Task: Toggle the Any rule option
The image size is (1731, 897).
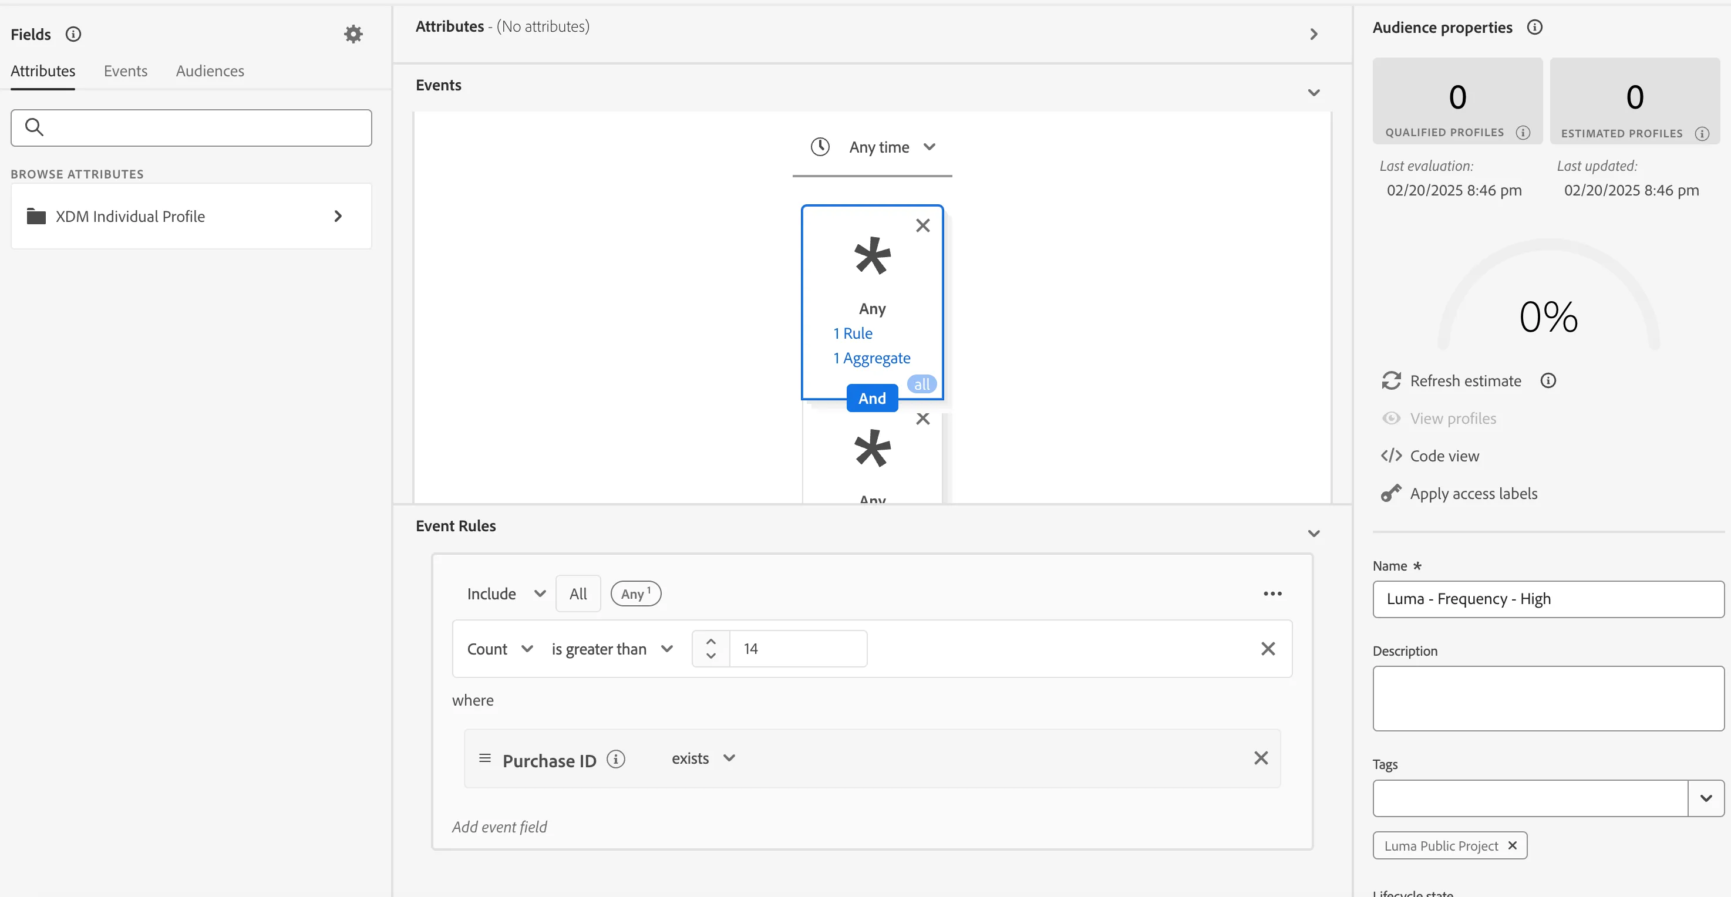Action: [x=636, y=594]
